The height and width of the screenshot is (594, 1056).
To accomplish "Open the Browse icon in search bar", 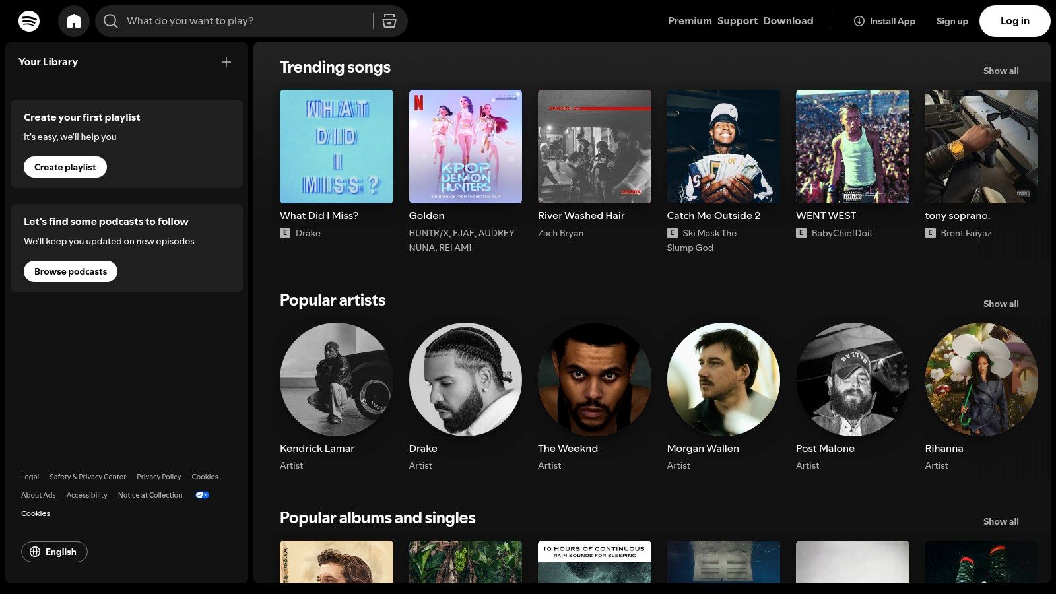I will pos(389,21).
